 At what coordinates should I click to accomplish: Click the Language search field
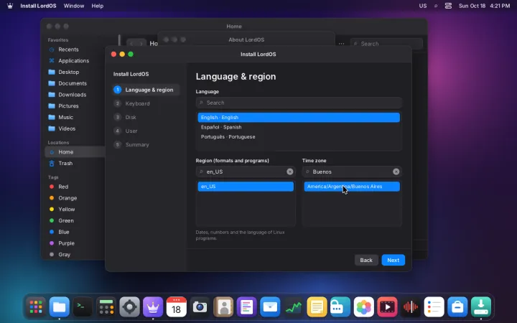pos(299,103)
